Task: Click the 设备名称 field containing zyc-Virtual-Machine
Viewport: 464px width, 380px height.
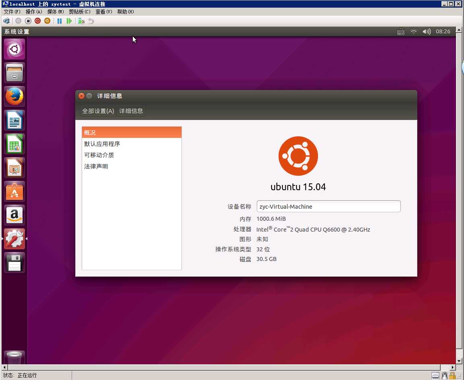Action: (x=328, y=206)
